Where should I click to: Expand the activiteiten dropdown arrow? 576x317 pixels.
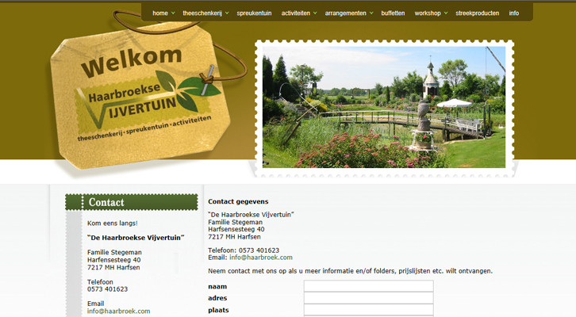tap(315, 13)
